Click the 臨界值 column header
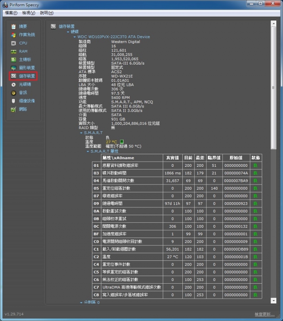 (x=214, y=158)
